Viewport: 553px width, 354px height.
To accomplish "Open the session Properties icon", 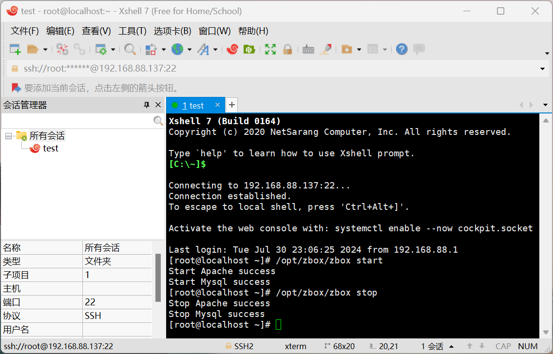I will (101, 49).
